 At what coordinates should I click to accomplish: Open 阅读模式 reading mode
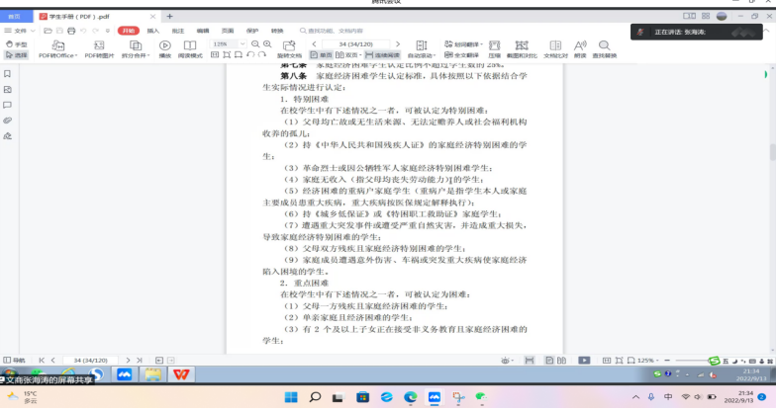[x=189, y=46]
